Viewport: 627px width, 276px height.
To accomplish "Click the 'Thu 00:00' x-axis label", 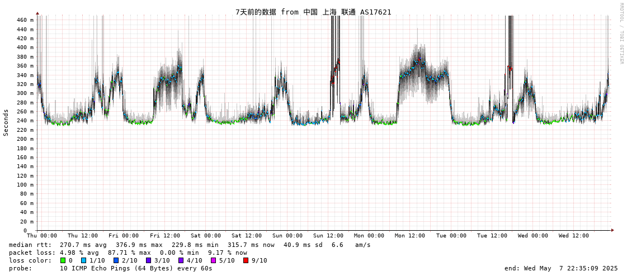I will pos(42,236).
